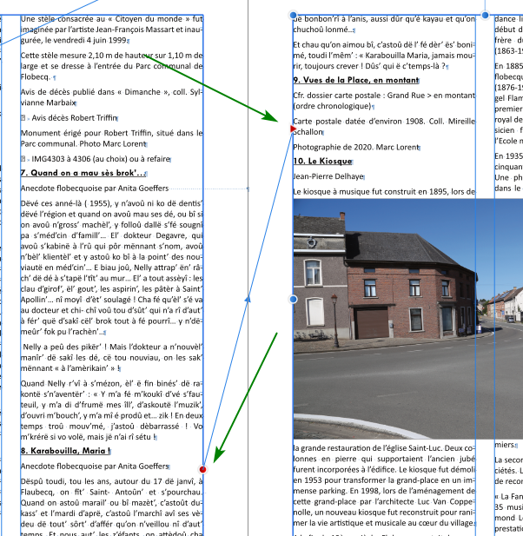Screen dimensions: 523x536
Task: Click the line 'chuchoû lonmé…'
Action: (323, 30)
